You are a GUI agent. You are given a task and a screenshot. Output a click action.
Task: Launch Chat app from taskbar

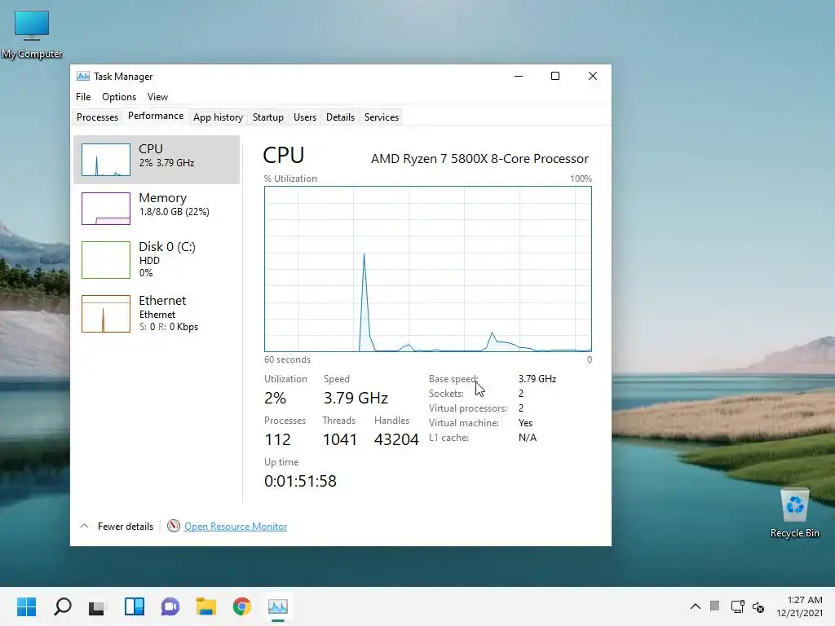coord(170,606)
